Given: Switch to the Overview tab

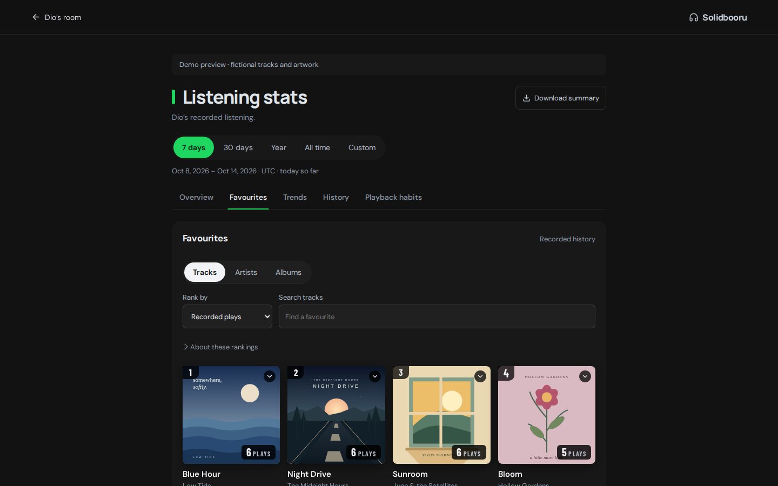Looking at the screenshot, I should [196, 198].
